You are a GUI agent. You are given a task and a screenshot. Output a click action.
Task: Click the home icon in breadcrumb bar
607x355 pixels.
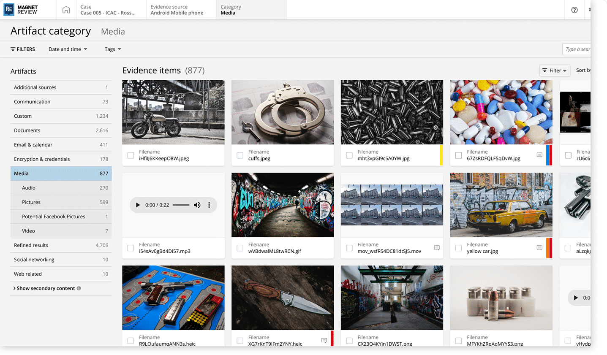66,10
